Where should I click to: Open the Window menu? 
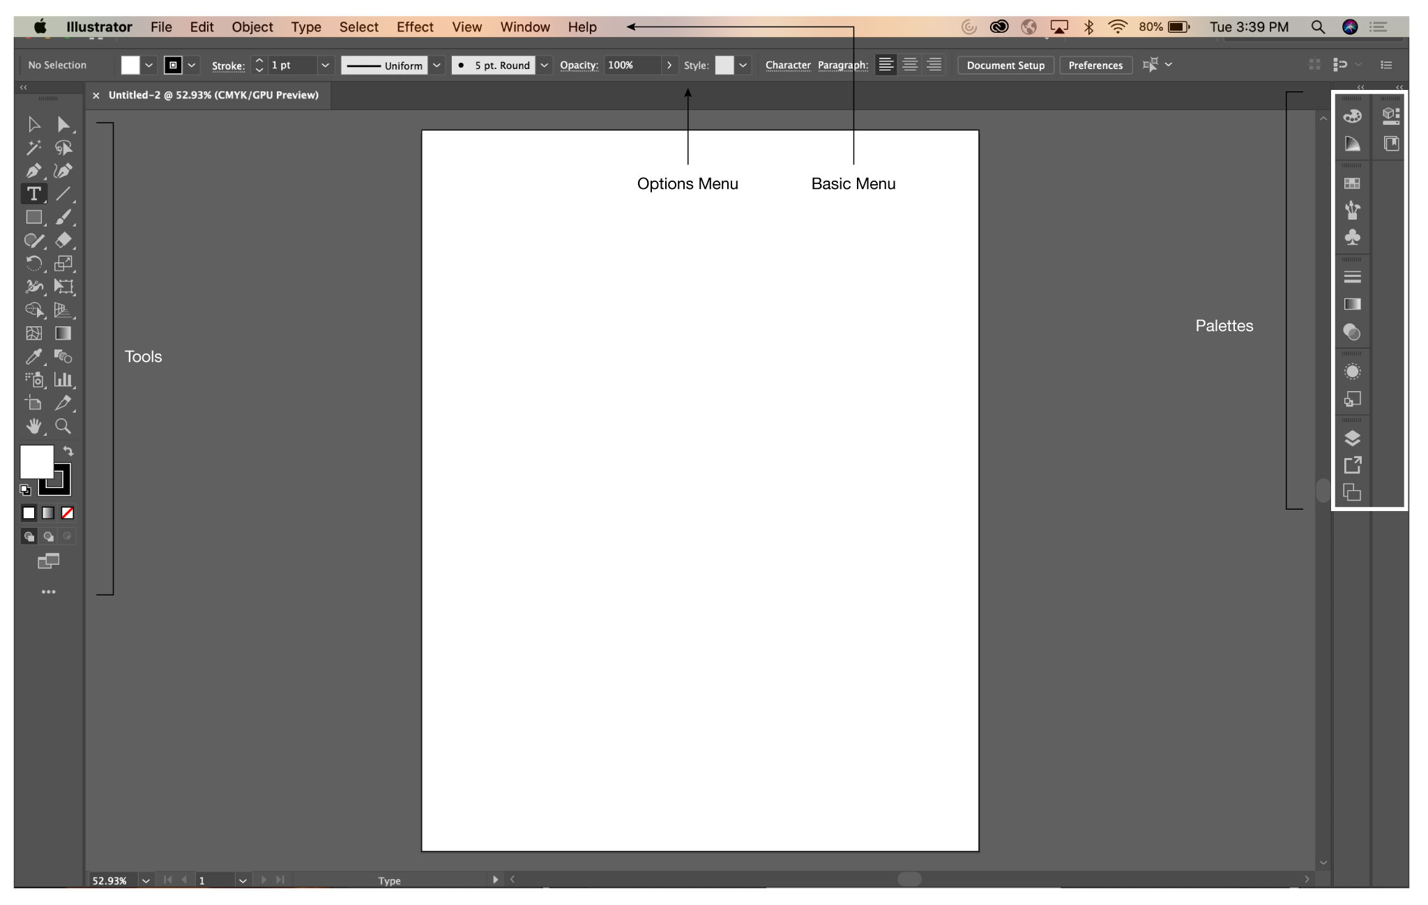coord(524,26)
